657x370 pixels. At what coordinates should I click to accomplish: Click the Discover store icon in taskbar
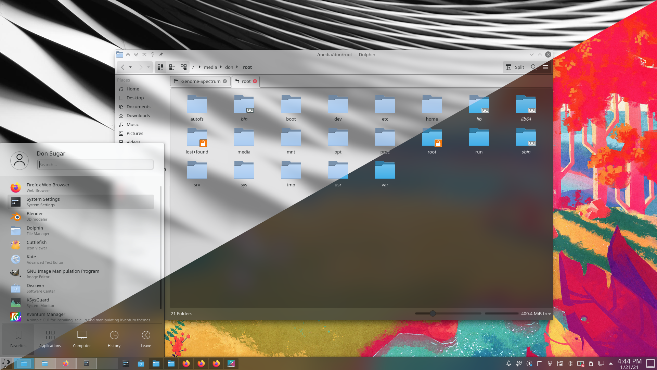click(141, 363)
